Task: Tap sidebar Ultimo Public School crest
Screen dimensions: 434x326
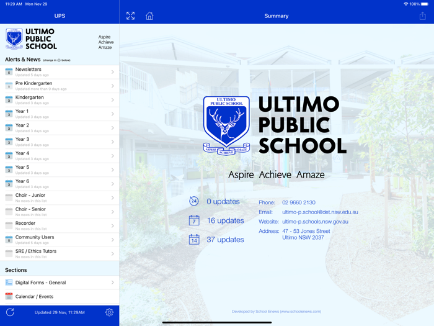Action: [14, 39]
